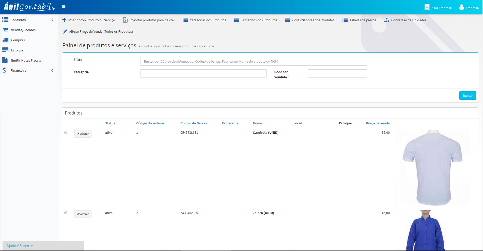
Task: Open Emitir Notas Fiscais document icon
Action: tap(5, 60)
